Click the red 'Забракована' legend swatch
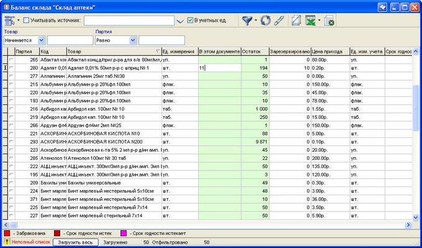This screenshot has height=248, width=422. 7,233
